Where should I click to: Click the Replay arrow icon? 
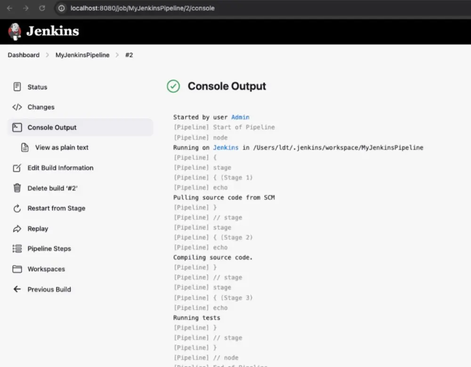click(17, 229)
